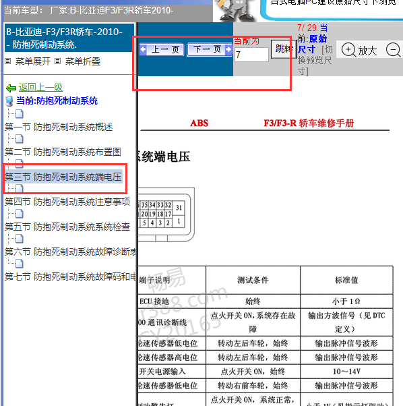Open 第二节 防抱死制动系统布置图
Image resolution: width=403 pixels, height=406 pixels.
pos(63,152)
